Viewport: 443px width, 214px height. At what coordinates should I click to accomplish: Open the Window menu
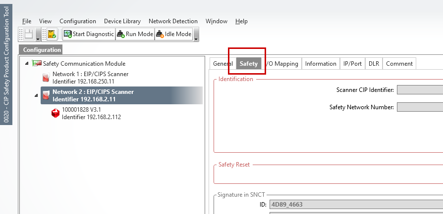217,21
